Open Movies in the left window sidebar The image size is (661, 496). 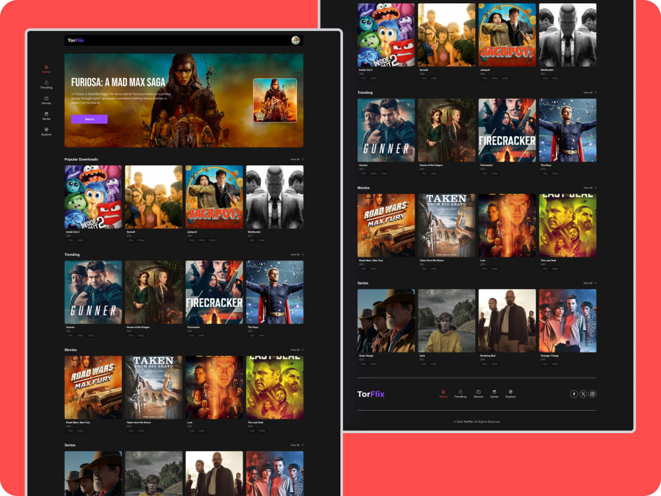[46, 101]
